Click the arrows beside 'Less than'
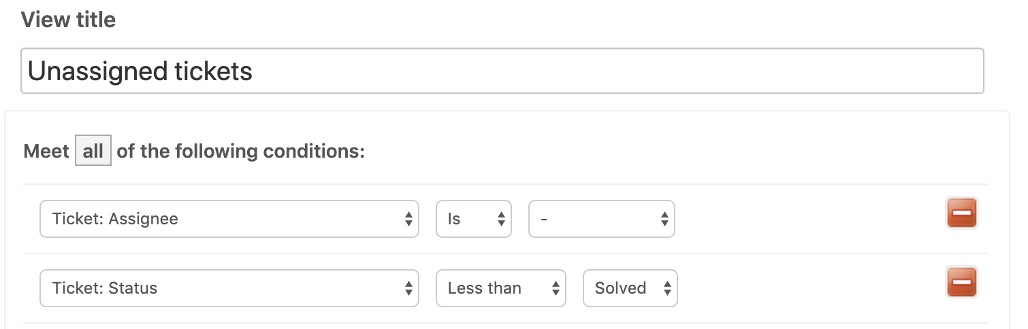 [556, 288]
